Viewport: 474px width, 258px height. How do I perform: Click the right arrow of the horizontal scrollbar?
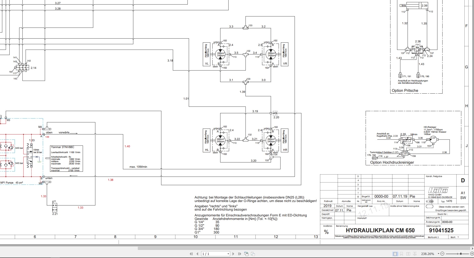point(472,248)
